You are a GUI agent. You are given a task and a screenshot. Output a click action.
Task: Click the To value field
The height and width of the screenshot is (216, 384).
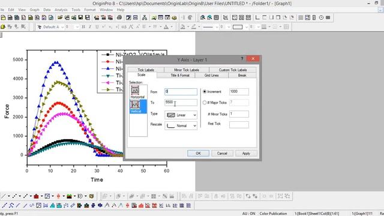pos(181,103)
